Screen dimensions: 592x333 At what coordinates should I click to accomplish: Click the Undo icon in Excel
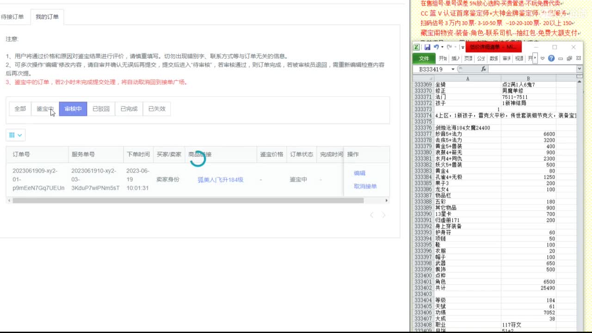pyautogui.click(x=436, y=47)
